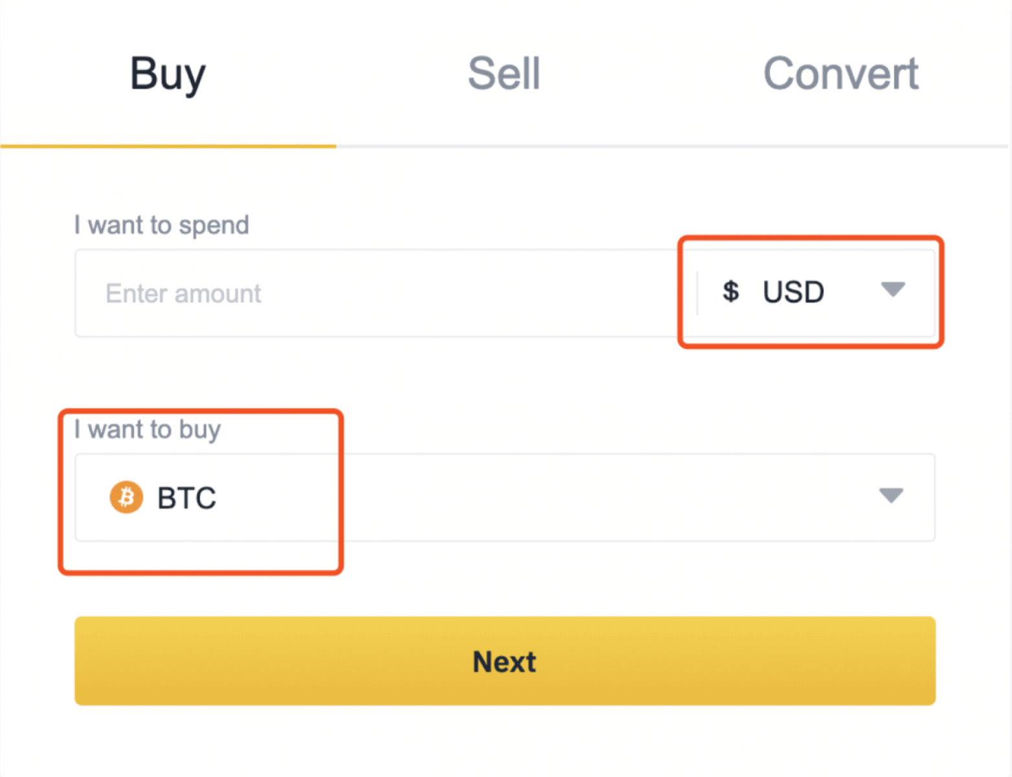Screen dimensions: 1012x777
Task: Open the Convert tab
Action: [x=841, y=73]
